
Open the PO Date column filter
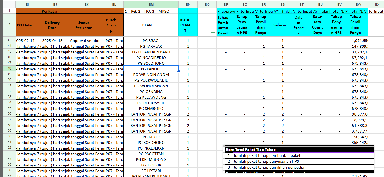[38, 25]
